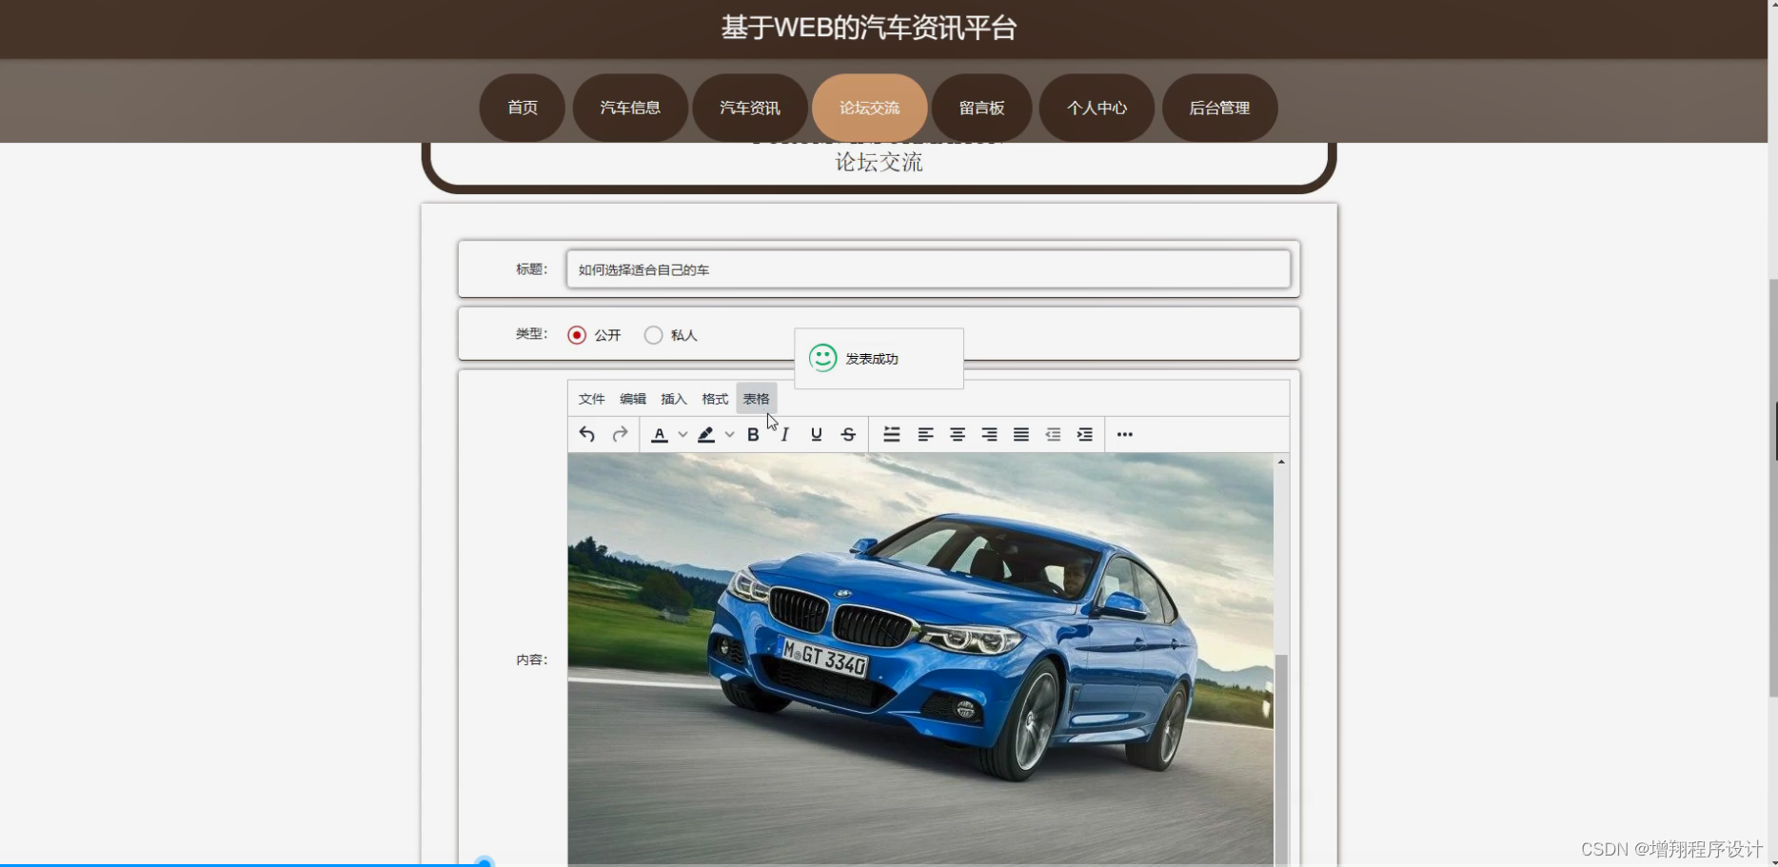
Task: Increase the text indent
Action: tap(1084, 434)
